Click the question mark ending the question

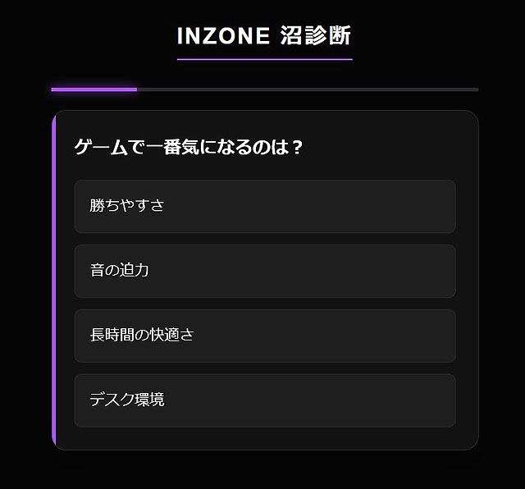298,148
